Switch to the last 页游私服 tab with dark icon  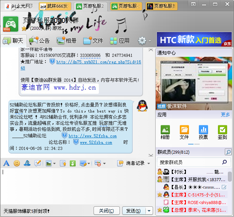click(x=162, y=6)
